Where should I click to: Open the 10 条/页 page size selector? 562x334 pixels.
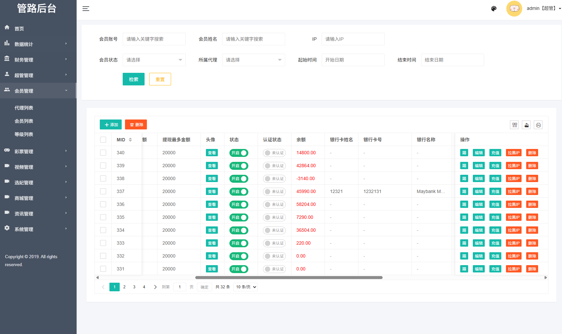246,287
